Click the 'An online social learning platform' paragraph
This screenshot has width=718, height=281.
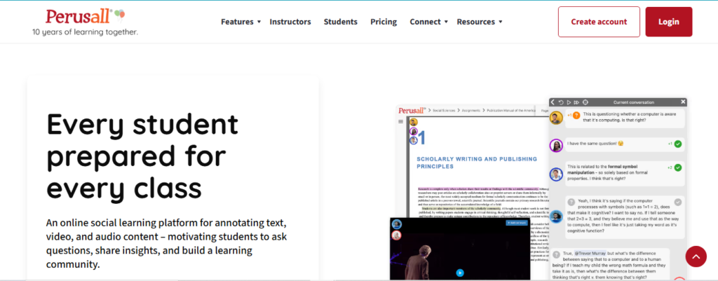point(167,244)
